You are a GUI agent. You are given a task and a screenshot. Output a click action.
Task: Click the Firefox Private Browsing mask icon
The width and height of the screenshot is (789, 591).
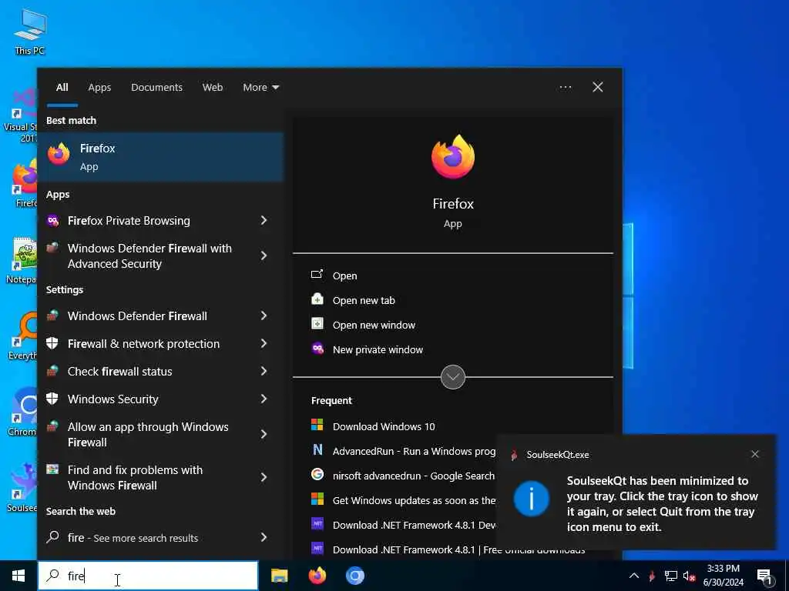point(53,221)
